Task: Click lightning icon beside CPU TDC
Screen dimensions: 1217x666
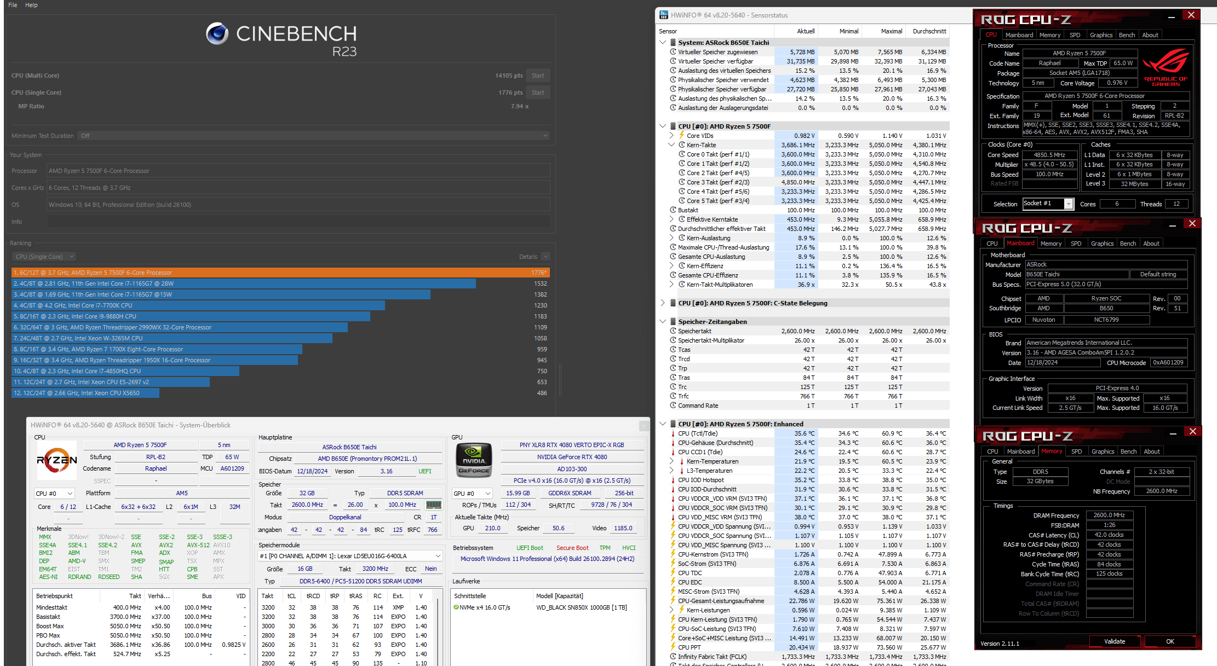Action: 673,572
